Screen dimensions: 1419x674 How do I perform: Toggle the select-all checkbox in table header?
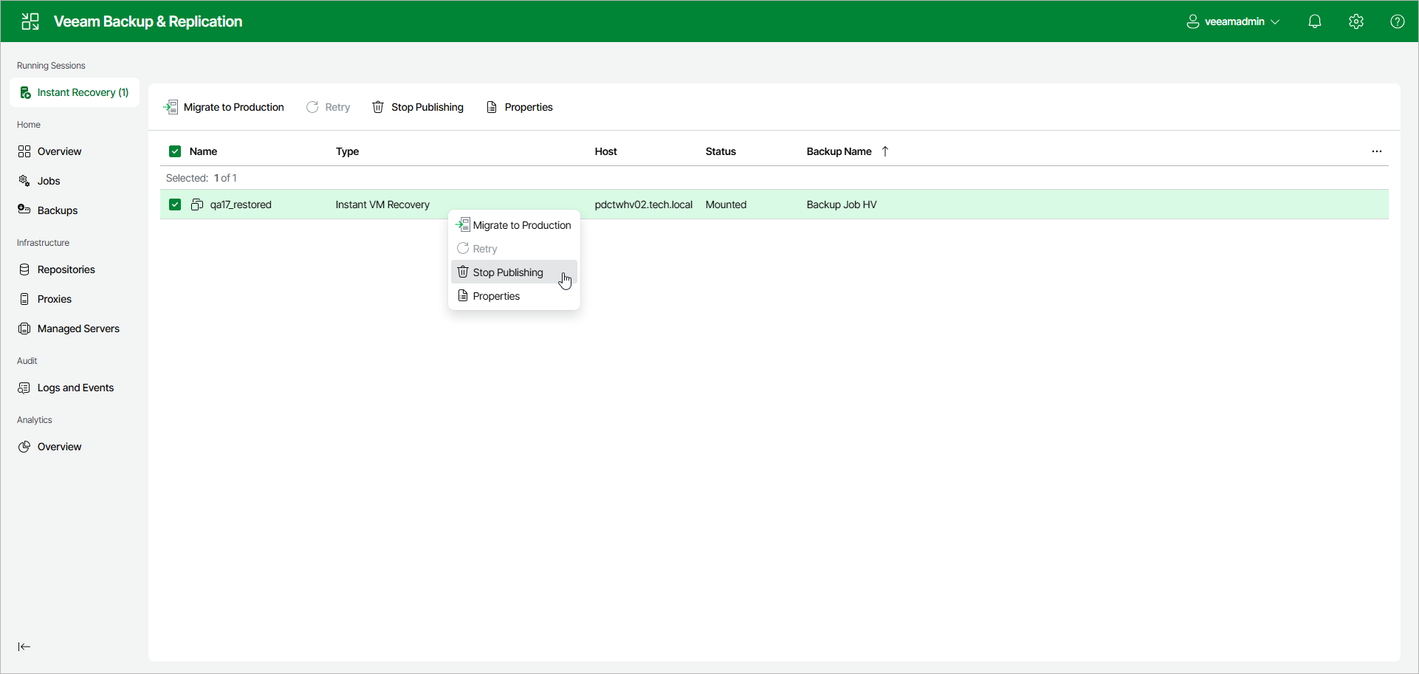point(175,151)
